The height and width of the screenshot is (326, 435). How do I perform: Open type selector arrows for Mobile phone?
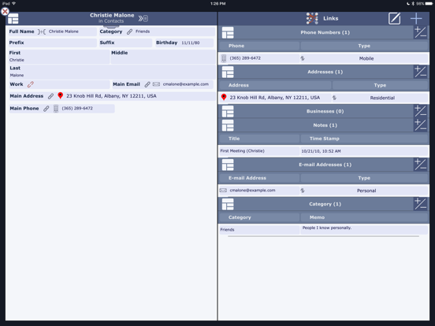303,58
